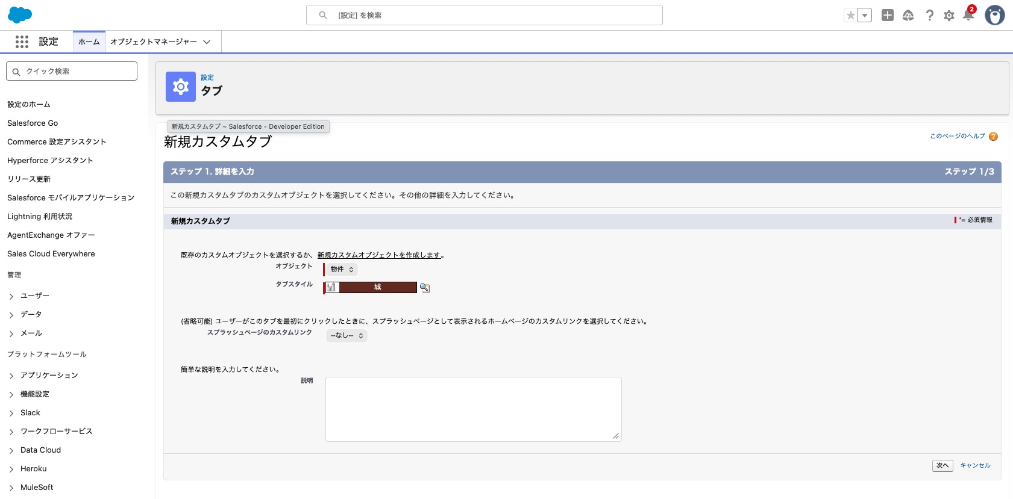
Task: Open Hyperforce アシスタント sidebar item
Action: (x=50, y=160)
